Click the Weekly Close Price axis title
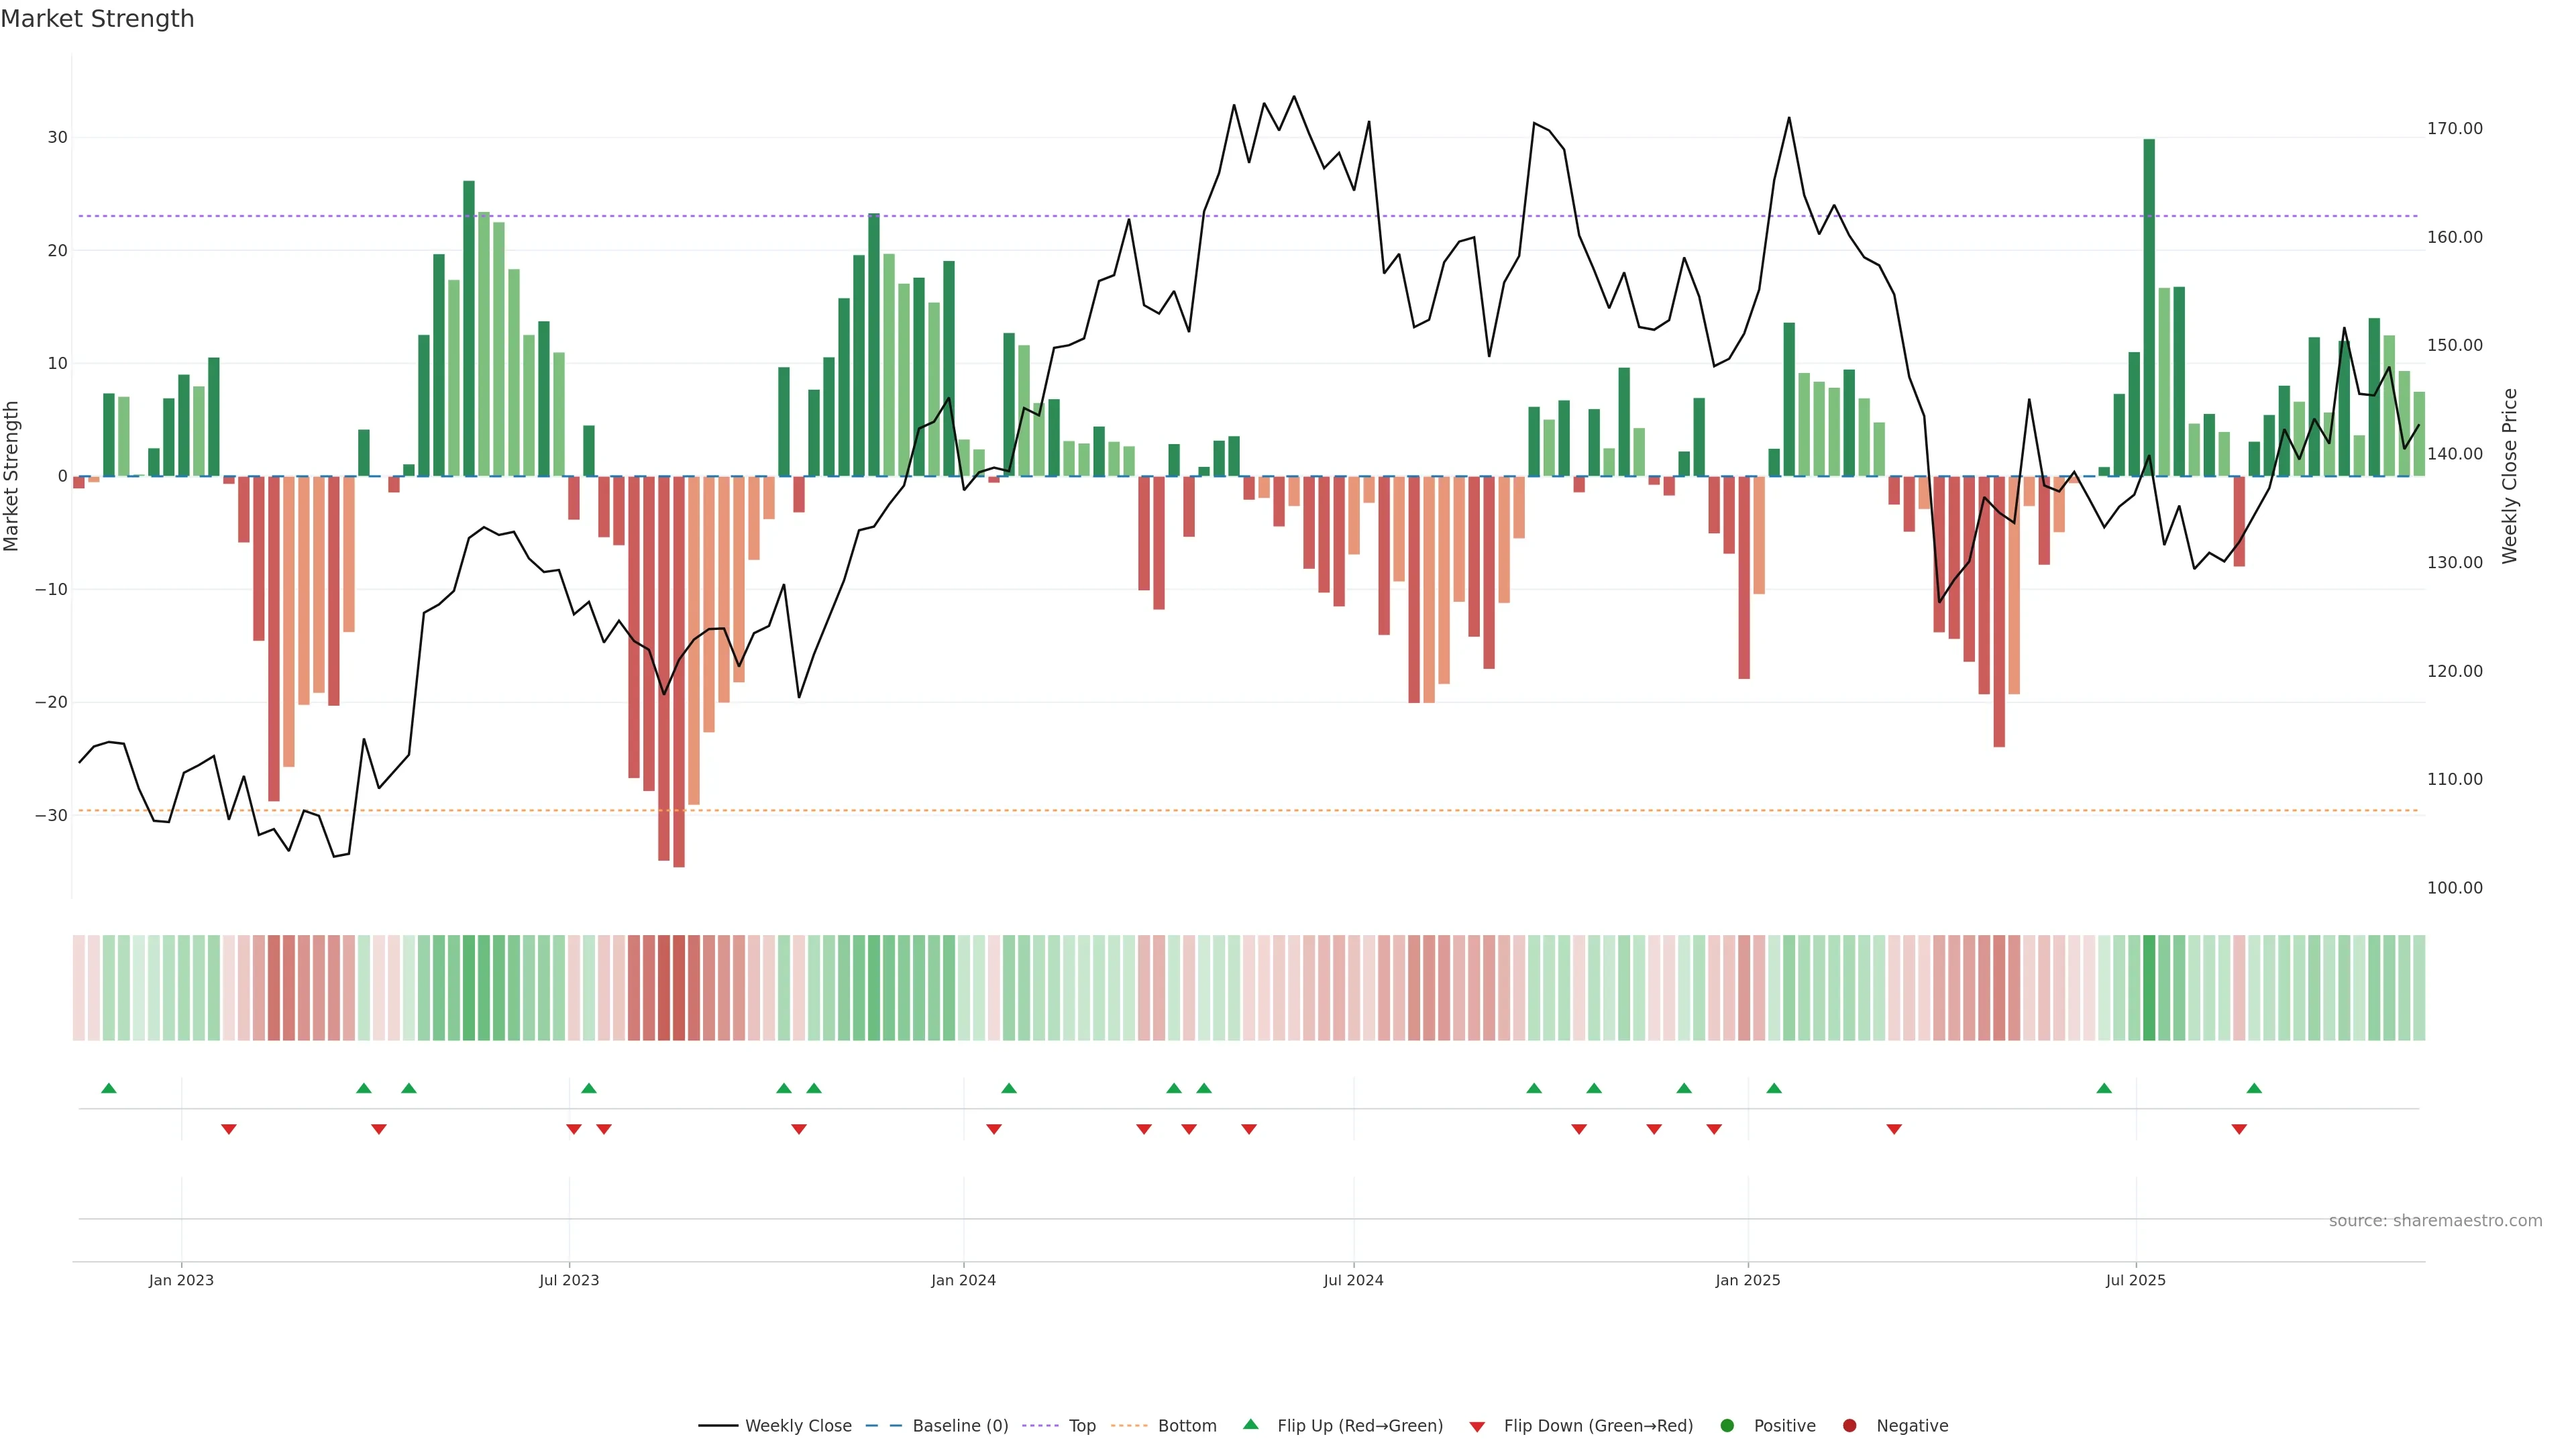The width and height of the screenshot is (2576, 1449). point(2509,476)
